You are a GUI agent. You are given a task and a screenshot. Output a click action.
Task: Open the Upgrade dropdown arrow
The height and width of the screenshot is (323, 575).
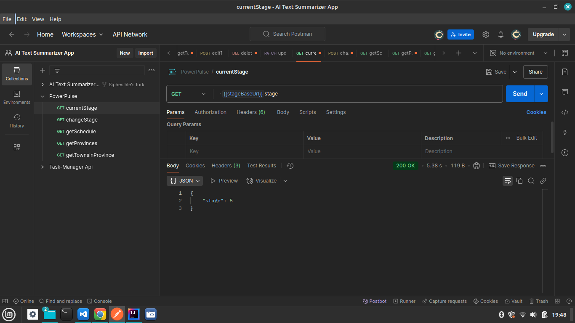(x=564, y=34)
